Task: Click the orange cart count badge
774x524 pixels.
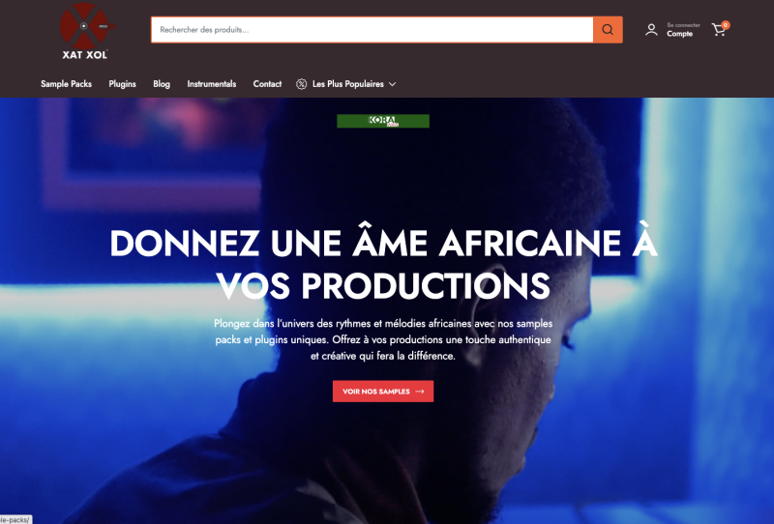Action: click(x=725, y=25)
